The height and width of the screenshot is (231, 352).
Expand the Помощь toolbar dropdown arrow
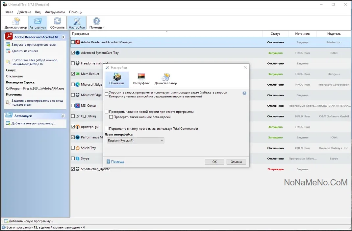coord(104,28)
